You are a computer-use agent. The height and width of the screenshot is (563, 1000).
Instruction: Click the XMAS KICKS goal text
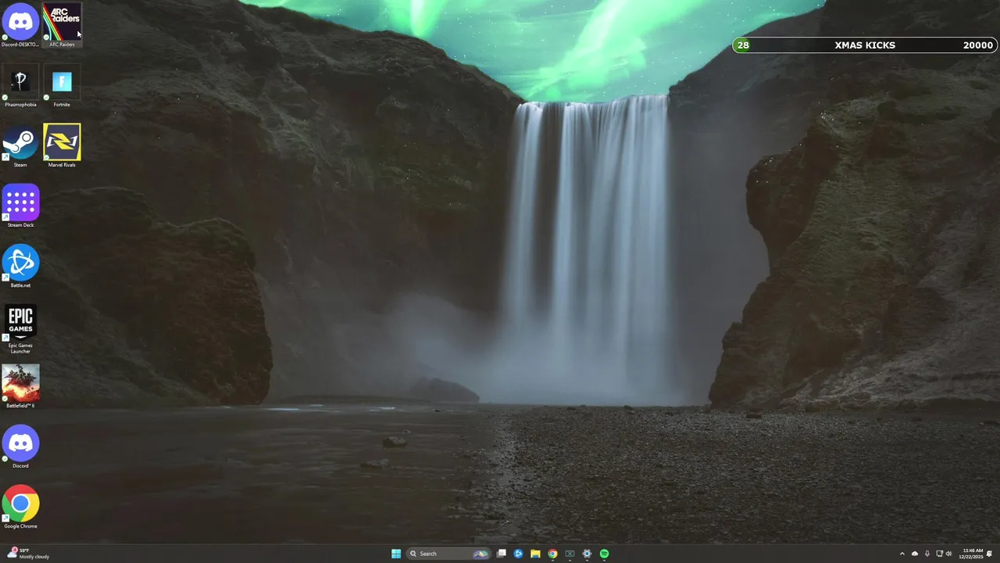[865, 45]
